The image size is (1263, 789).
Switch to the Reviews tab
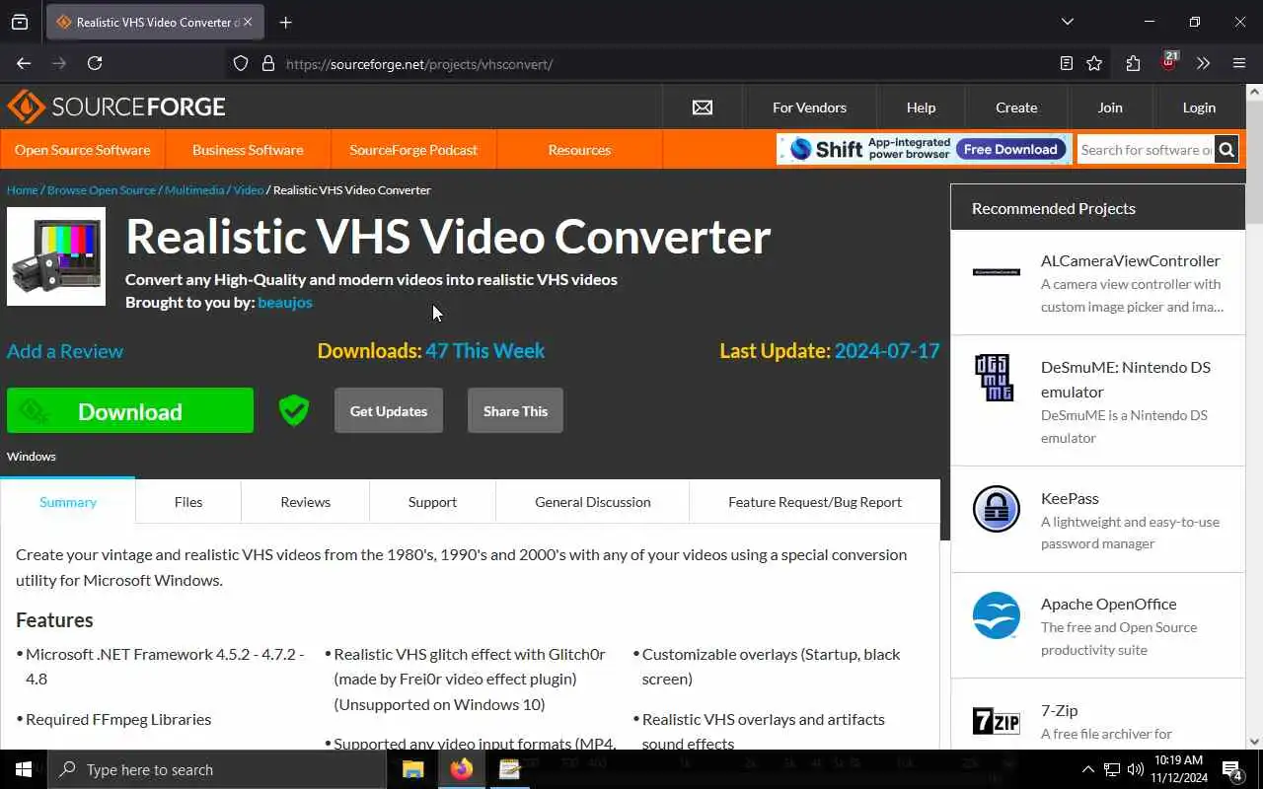point(305,501)
